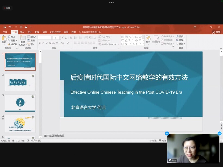Open a file using the folder icon

tap(26, 27)
